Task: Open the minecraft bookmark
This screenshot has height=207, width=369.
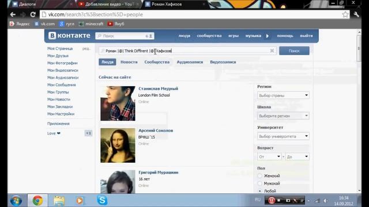Action: tap(91, 24)
